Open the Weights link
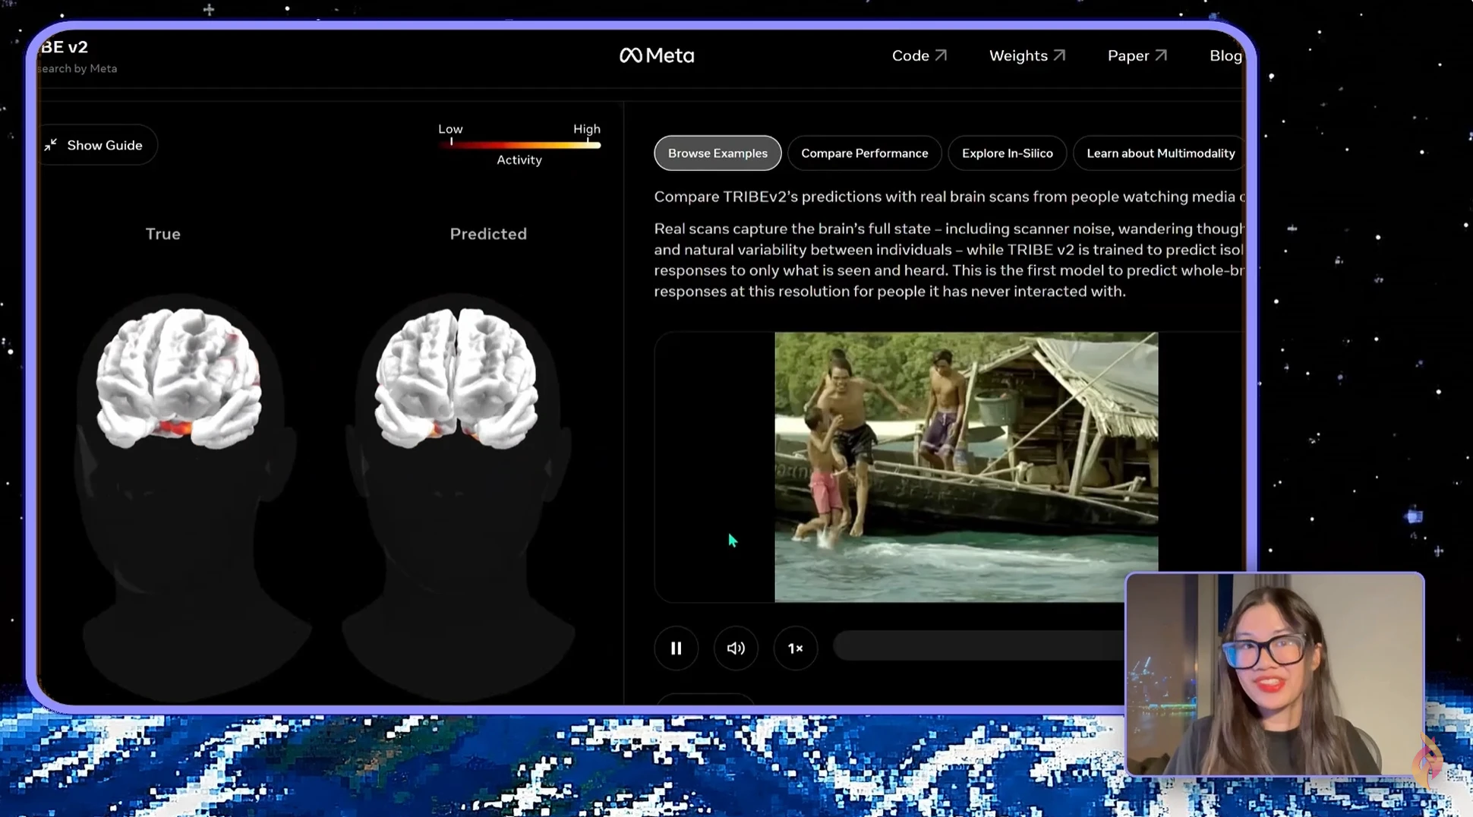Screen dimensions: 1473x817 [1027, 55]
